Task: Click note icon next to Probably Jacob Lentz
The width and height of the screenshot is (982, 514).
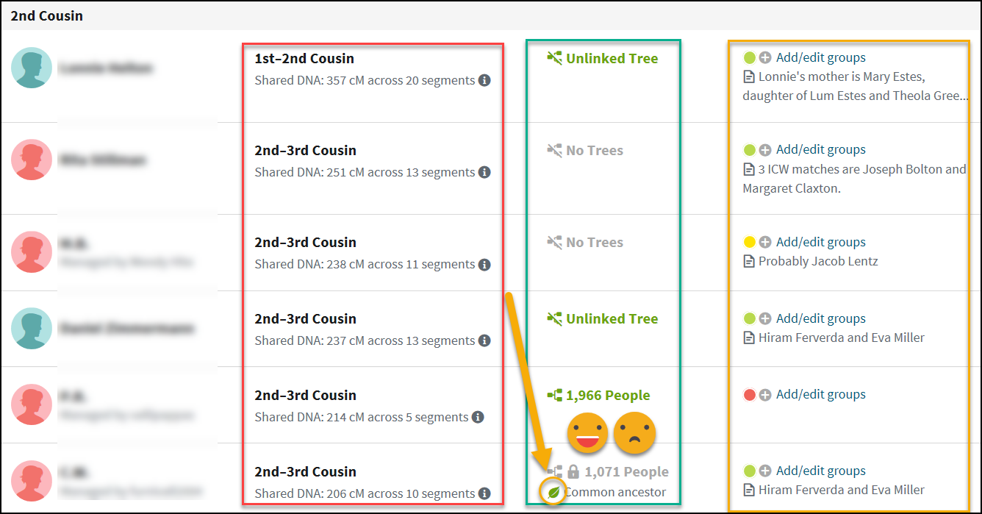Action: pos(749,262)
